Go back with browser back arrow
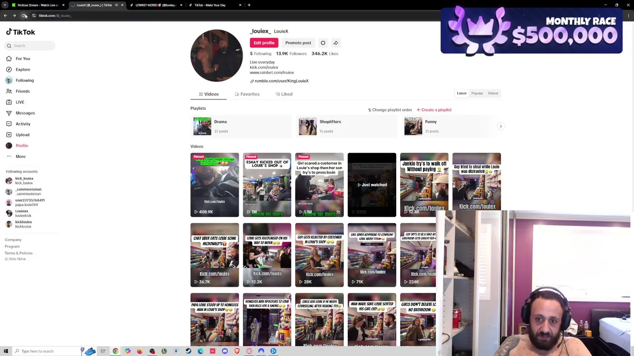 tap(5, 15)
